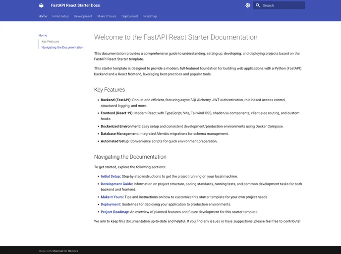Switch to the Development tab

pos(83,16)
